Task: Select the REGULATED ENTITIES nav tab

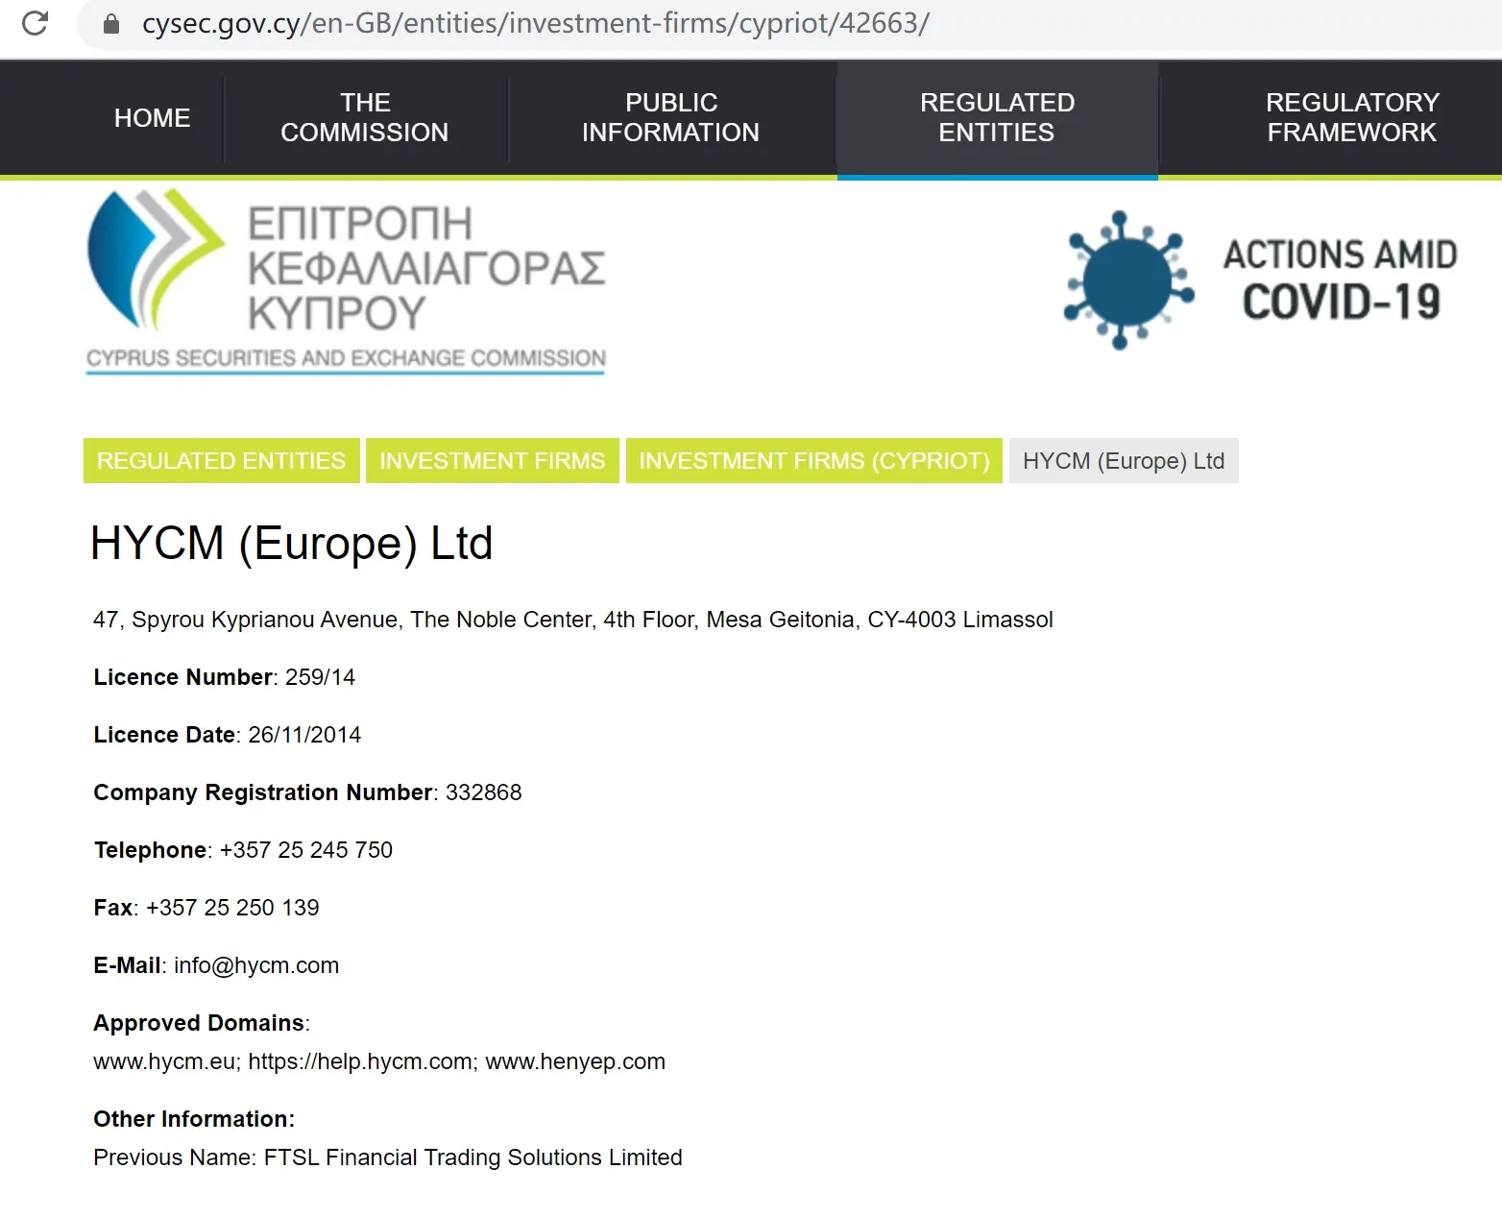Action: (x=997, y=117)
